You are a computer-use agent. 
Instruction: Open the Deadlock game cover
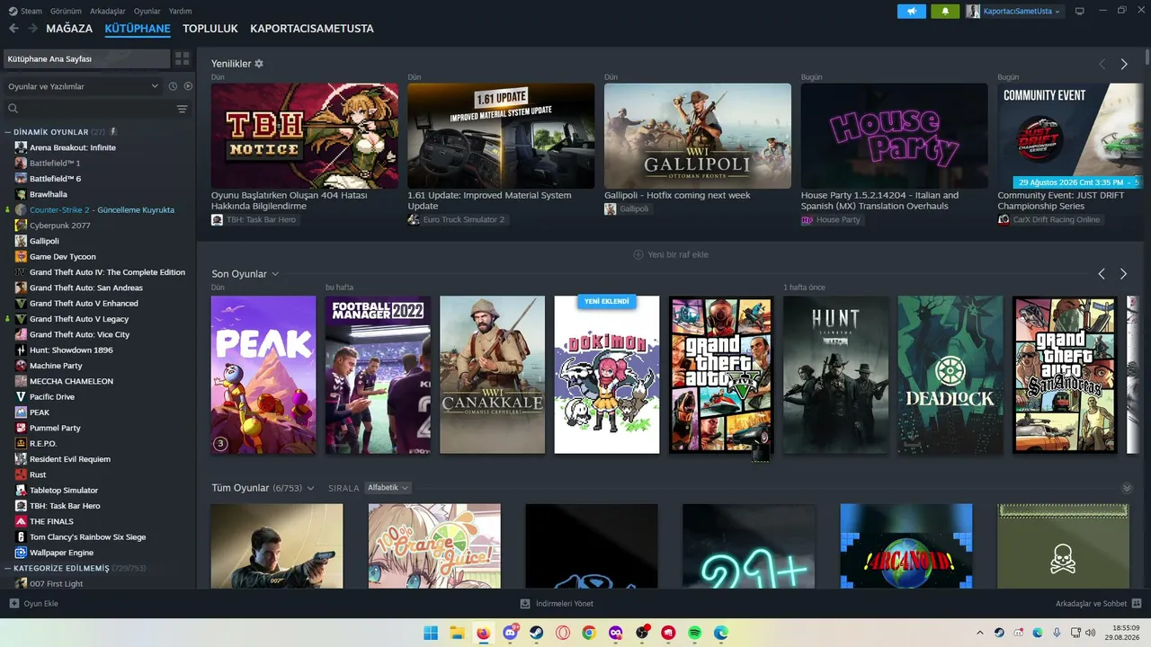pos(950,375)
